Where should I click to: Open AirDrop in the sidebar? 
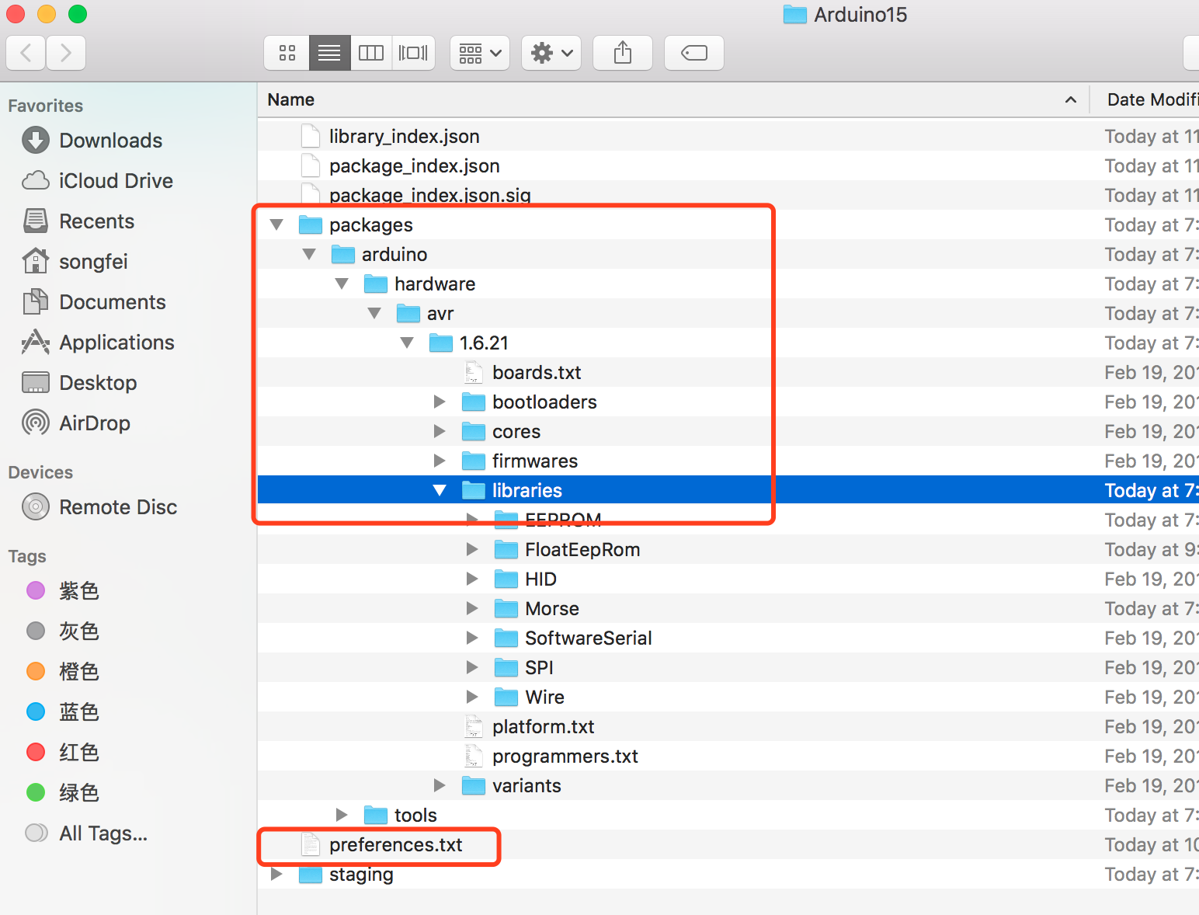point(95,423)
